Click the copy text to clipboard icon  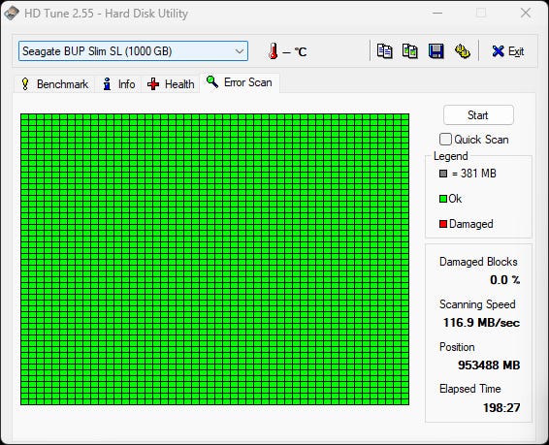[x=384, y=51]
